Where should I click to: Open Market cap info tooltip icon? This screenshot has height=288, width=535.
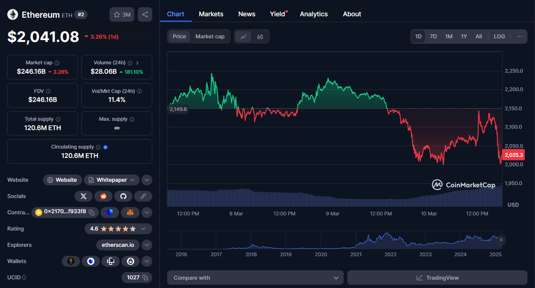[x=57, y=63]
